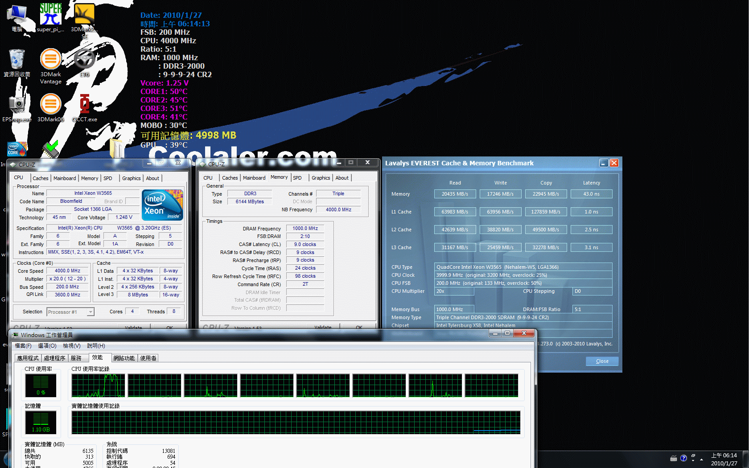This screenshot has height=468, width=749.
Task: Click Memory Latency value 43.0 ns
Action: [x=591, y=194]
